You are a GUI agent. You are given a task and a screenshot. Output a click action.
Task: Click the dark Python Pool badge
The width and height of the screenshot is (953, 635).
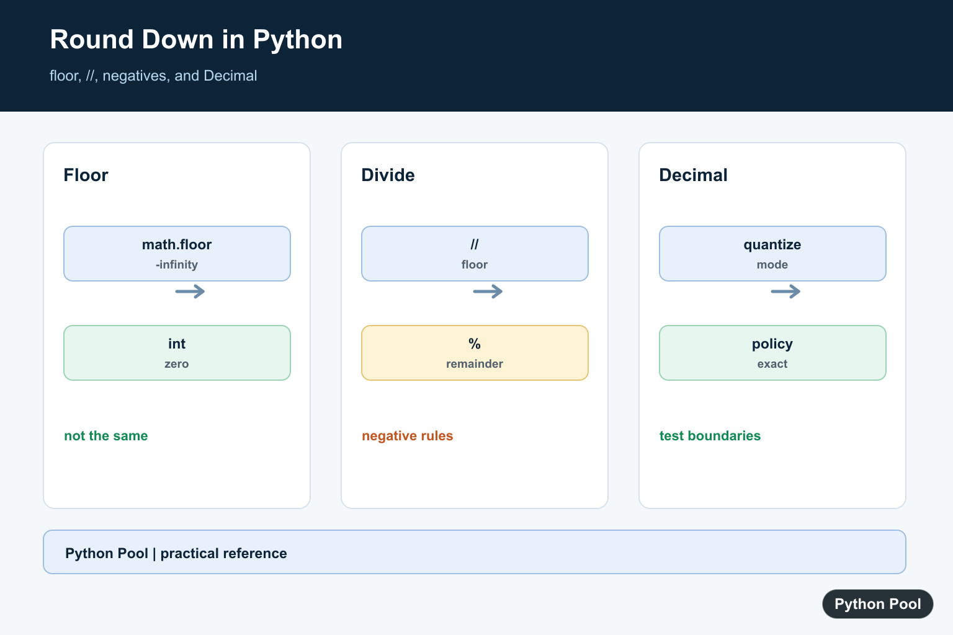click(x=878, y=604)
